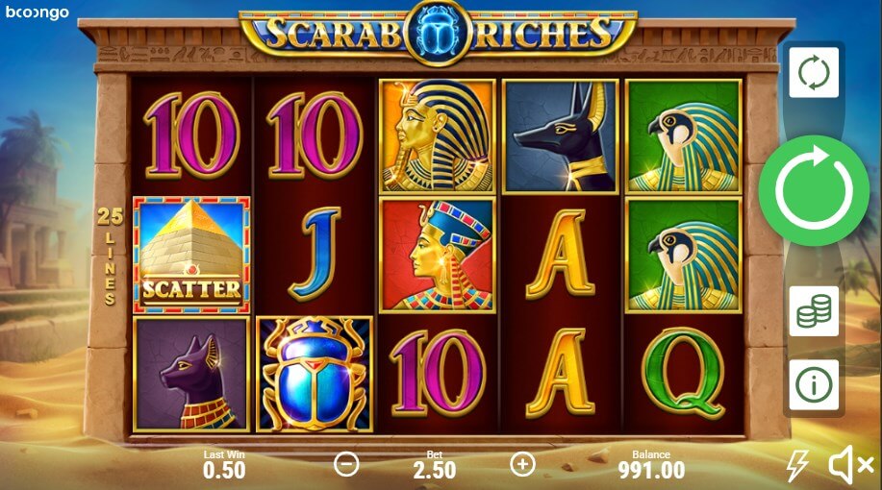882x490 pixels.
Task: Click the Bet amount value
Action: [434, 471]
